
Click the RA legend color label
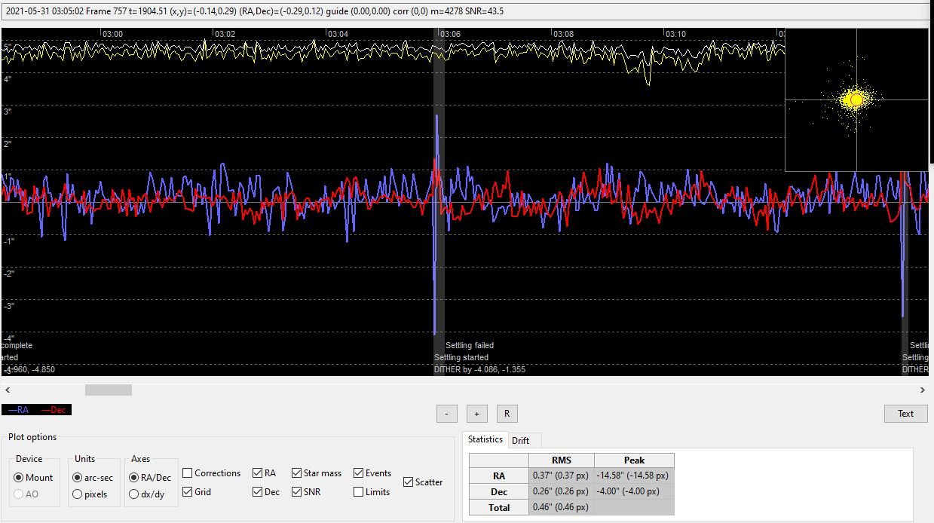[19, 410]
